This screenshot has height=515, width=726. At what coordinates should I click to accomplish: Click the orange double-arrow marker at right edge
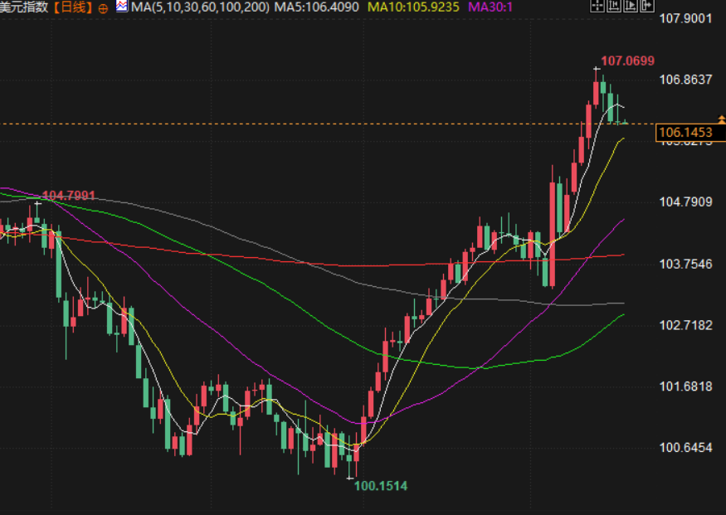point(719,121)
